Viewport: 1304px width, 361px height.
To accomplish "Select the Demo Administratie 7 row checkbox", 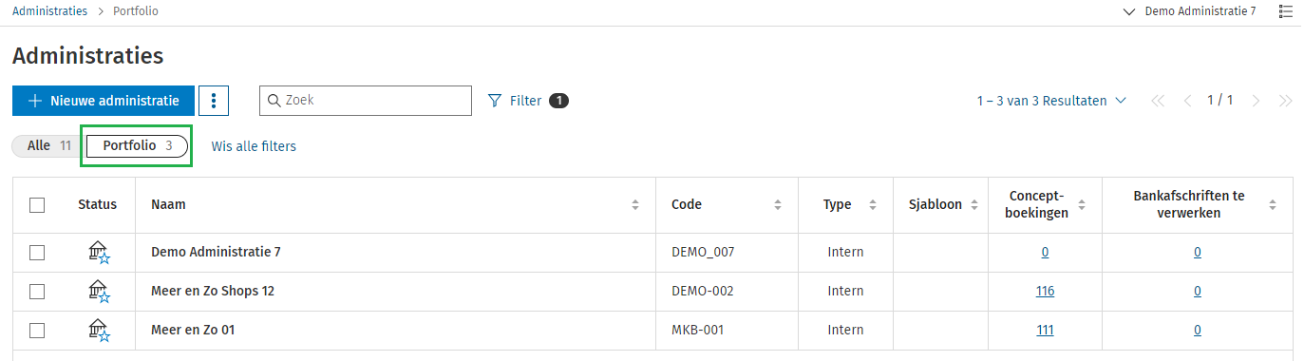I will (37, 253).
